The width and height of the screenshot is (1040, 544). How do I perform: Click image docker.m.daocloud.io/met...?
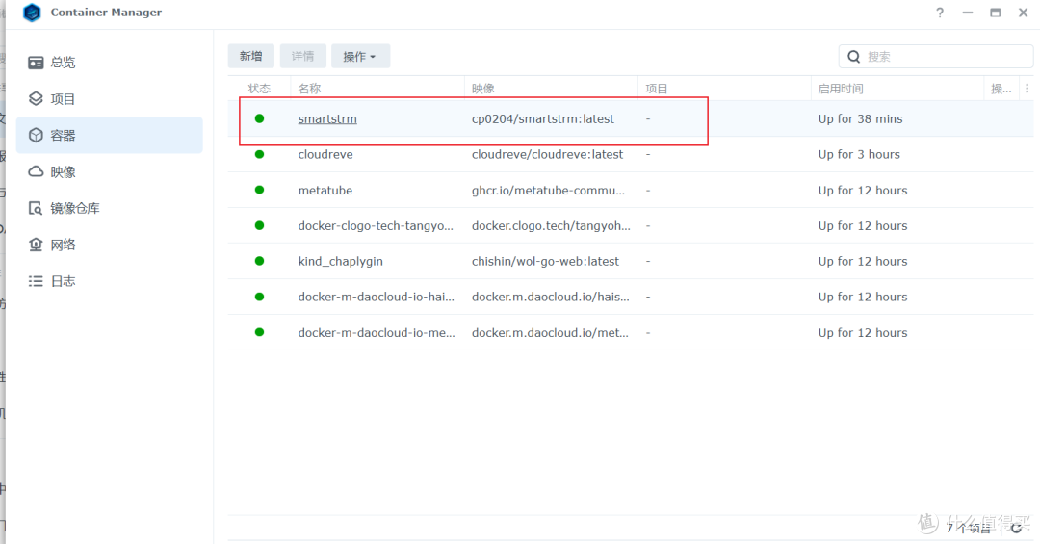[550, 332]
